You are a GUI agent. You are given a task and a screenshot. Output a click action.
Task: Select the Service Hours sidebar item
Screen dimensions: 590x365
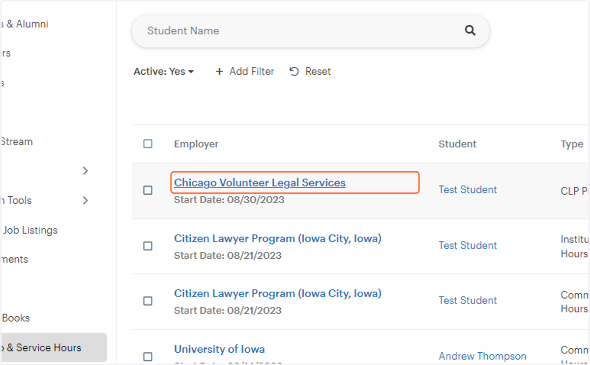(53, 347)
